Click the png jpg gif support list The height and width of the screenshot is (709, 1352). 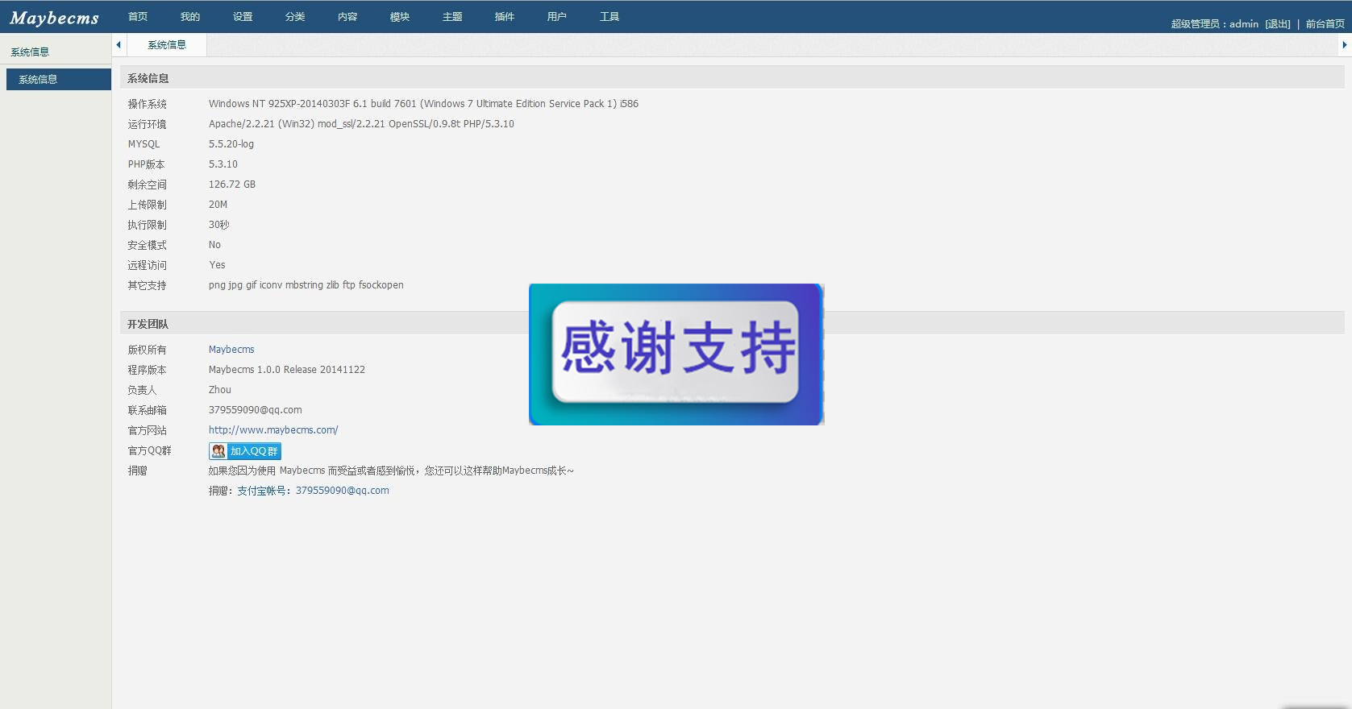click(306, 285)
